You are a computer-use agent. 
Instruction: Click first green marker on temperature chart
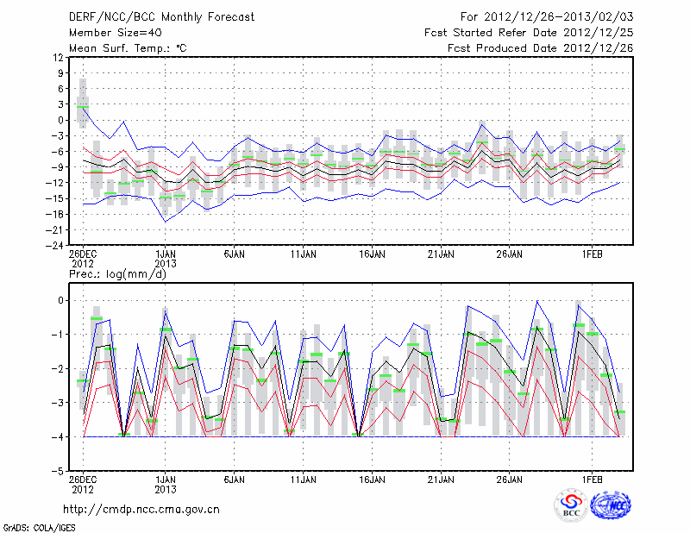click(x=83, y=108)
